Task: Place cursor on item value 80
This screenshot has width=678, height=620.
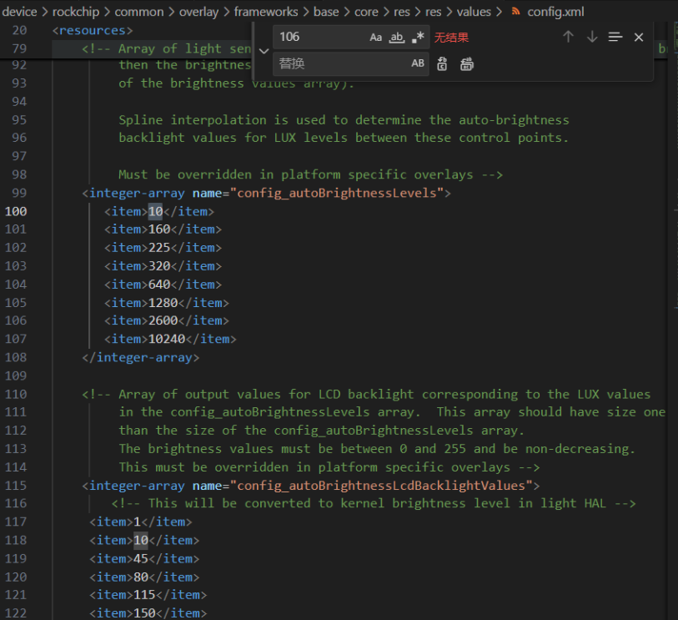Action: (x=141, y=577)
